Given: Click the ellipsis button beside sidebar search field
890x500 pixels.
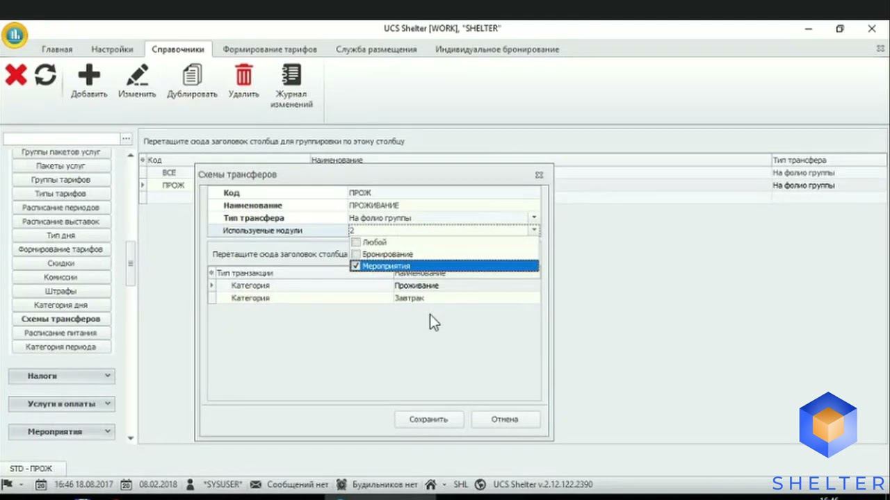Looking at the screenshot, I should (126, 139).
